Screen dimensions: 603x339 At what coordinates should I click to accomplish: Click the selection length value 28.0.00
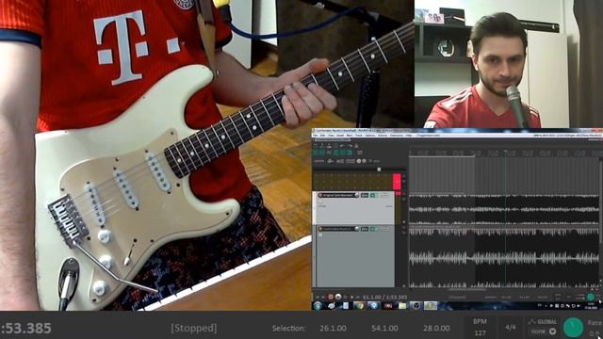click(436, 329)
